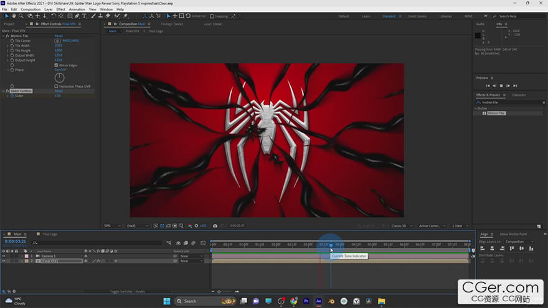Open the 1 View layout dropdown
This screenshot has width=548, height=308.
click(460, 226)
